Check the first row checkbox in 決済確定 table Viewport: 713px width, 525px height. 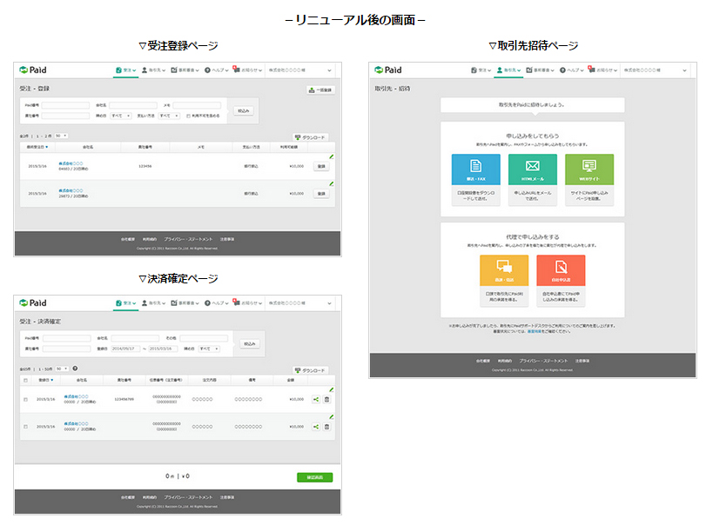point(25,400)
